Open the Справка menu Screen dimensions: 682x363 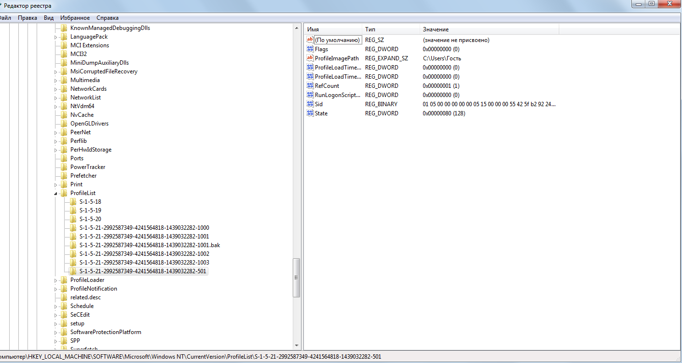(108, 18)
